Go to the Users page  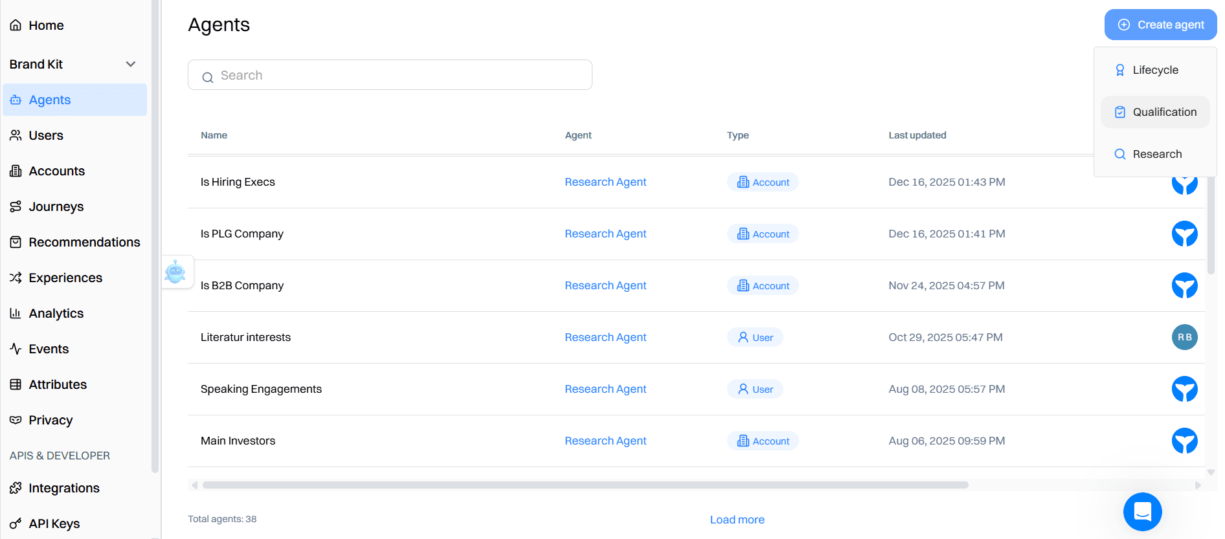(74, 135)
